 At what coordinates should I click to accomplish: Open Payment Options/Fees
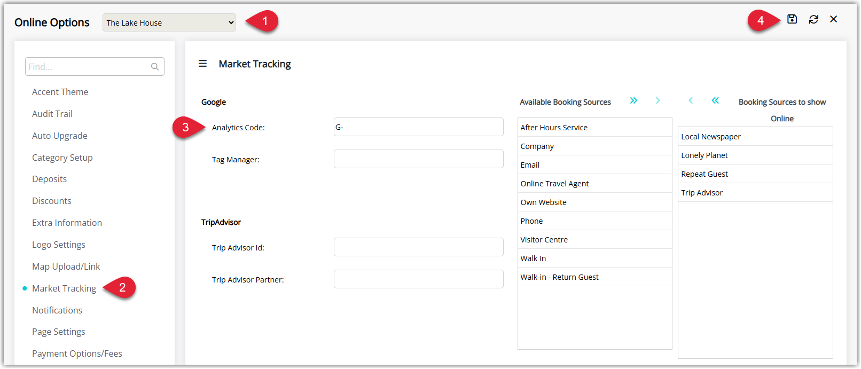pos(77,354)
